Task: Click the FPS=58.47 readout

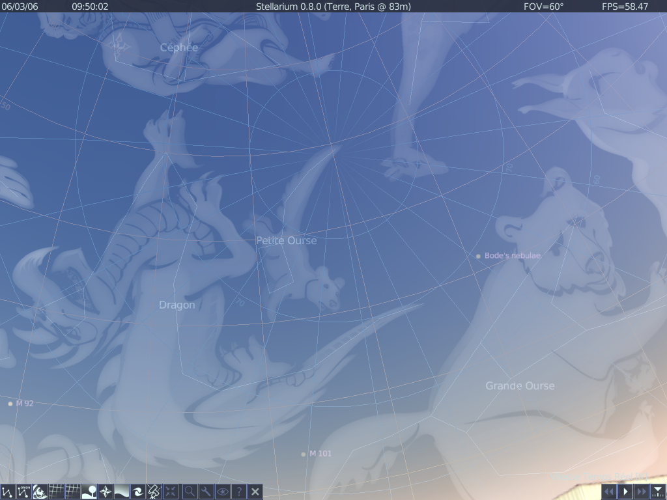Action: click(625, 7)
